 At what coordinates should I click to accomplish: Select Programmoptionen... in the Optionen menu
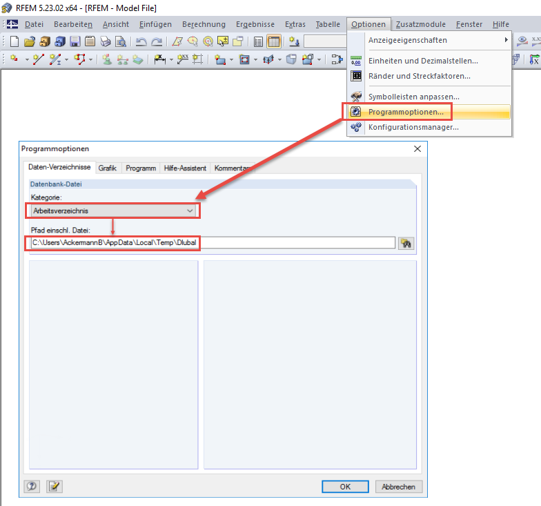(x=429, y=112)
